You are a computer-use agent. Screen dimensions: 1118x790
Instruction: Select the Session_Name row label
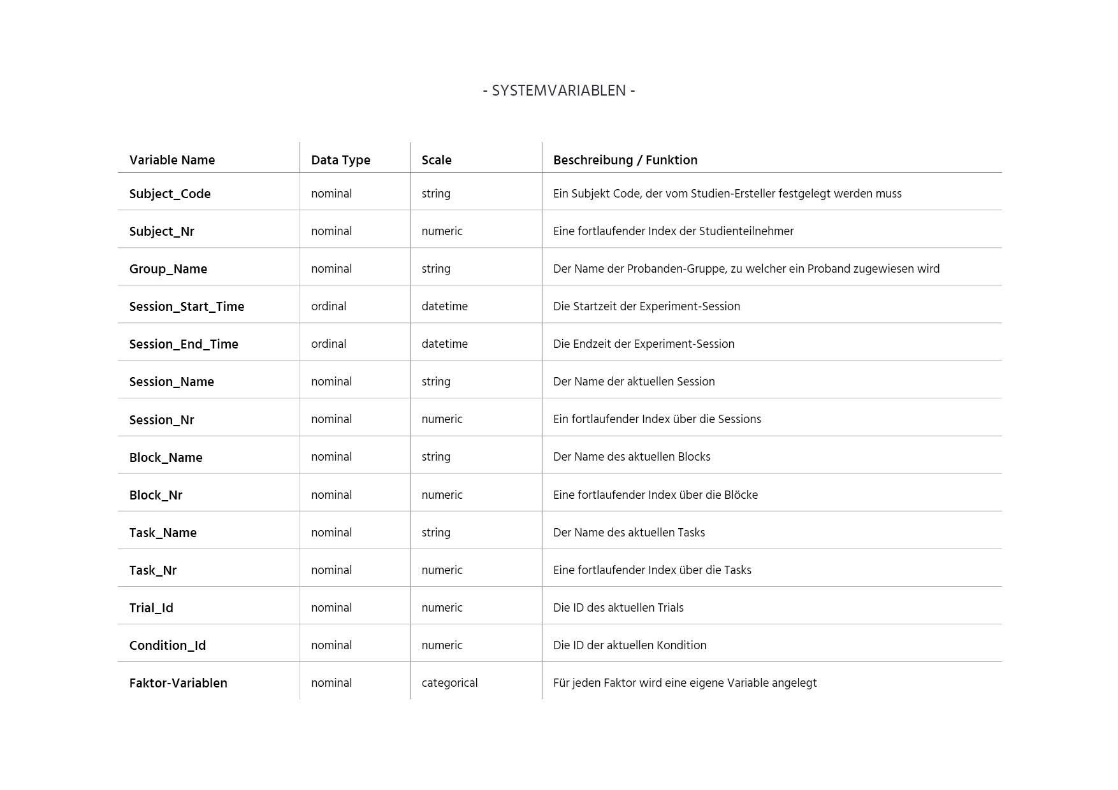point(171,382)
